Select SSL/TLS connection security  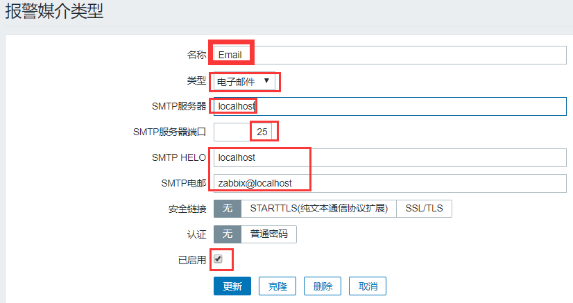(x=424, y=209)
